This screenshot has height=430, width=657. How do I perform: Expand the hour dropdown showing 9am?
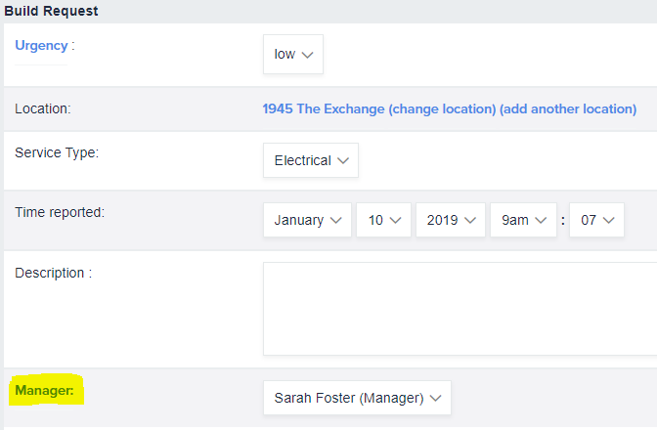(x=523, y=220)
